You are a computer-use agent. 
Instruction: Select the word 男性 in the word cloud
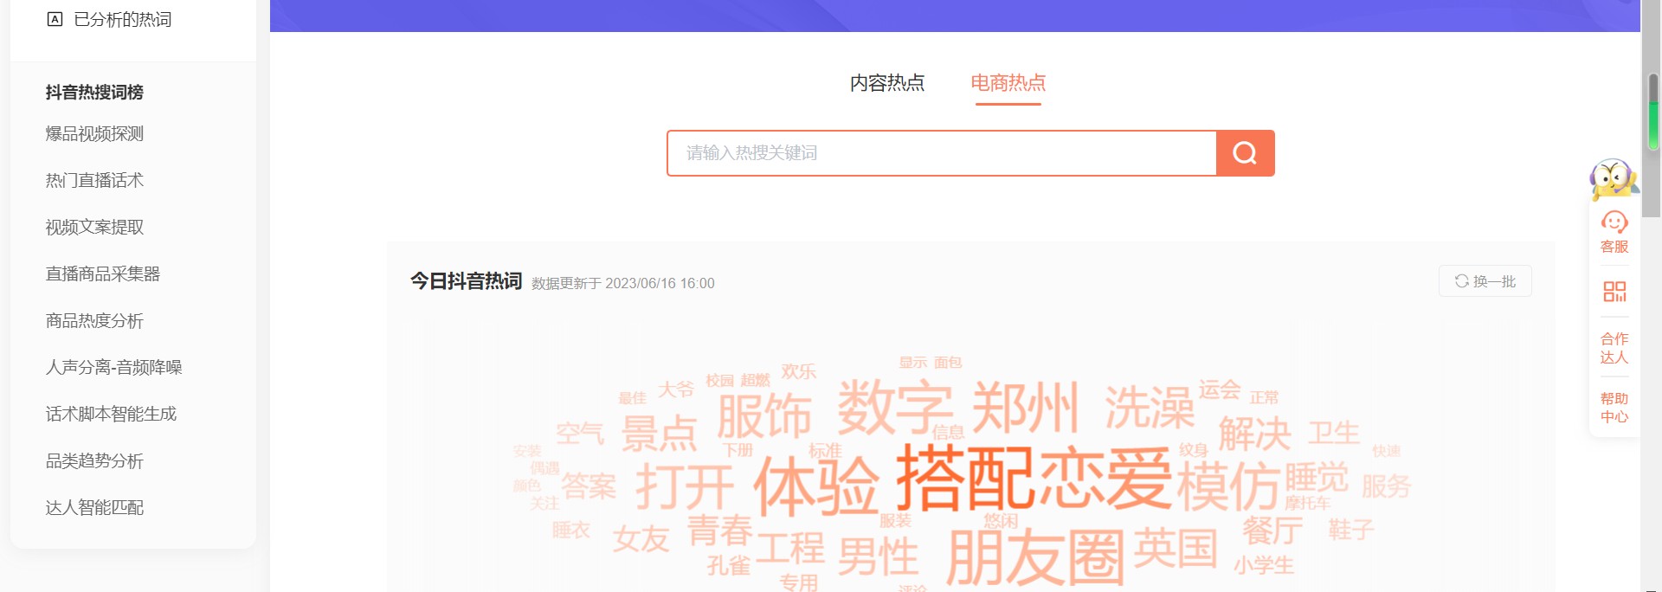pyautogui.click(x=878, y=556)
